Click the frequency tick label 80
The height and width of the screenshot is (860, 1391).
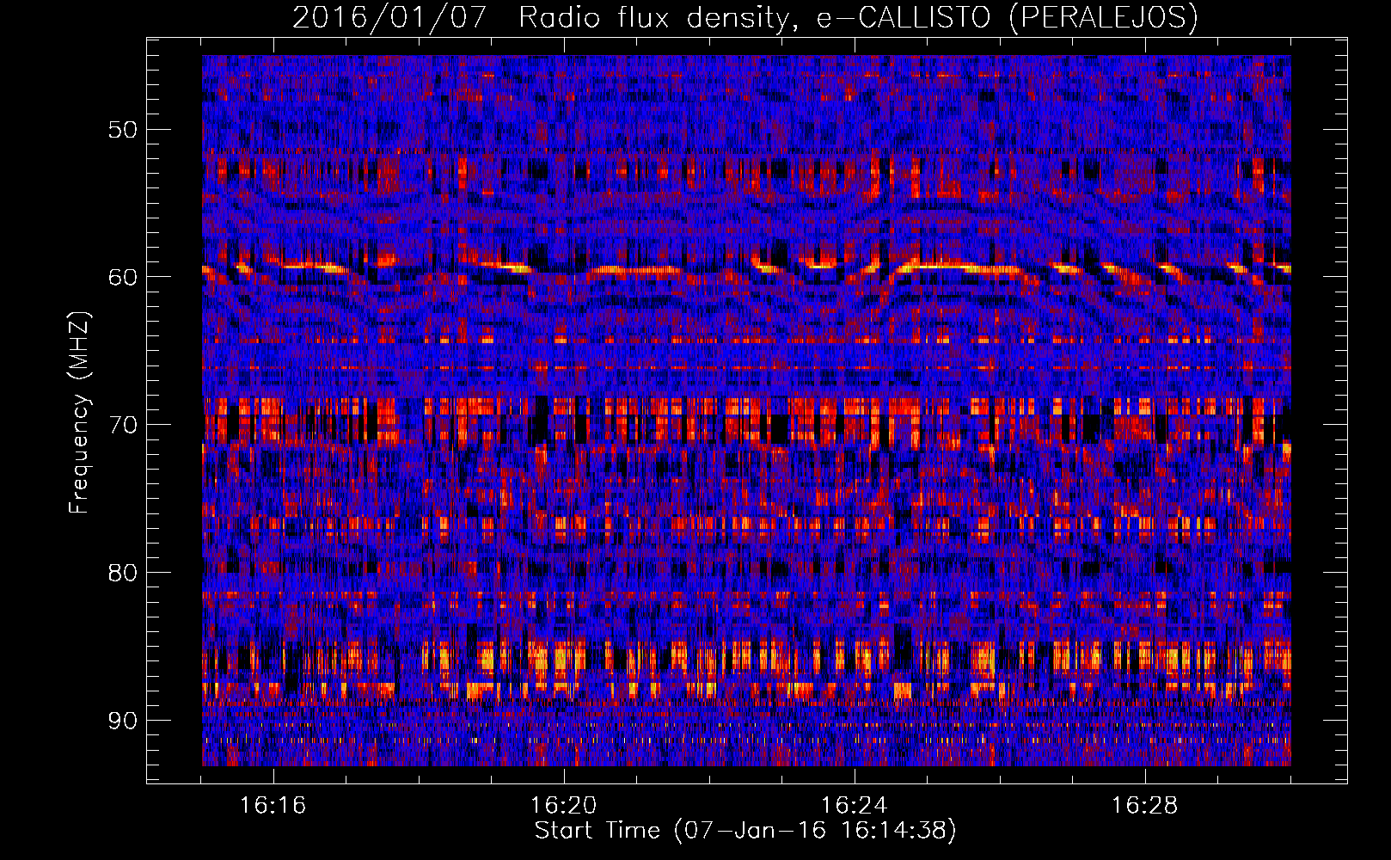123,573
